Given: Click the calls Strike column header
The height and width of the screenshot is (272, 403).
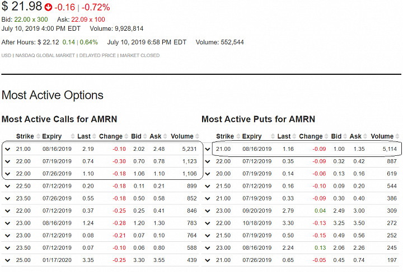Looking at the screenshot, I should 25,136.
